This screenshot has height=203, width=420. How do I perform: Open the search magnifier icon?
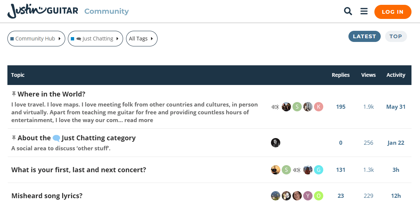pyautogui.click(x=348, y=11)
